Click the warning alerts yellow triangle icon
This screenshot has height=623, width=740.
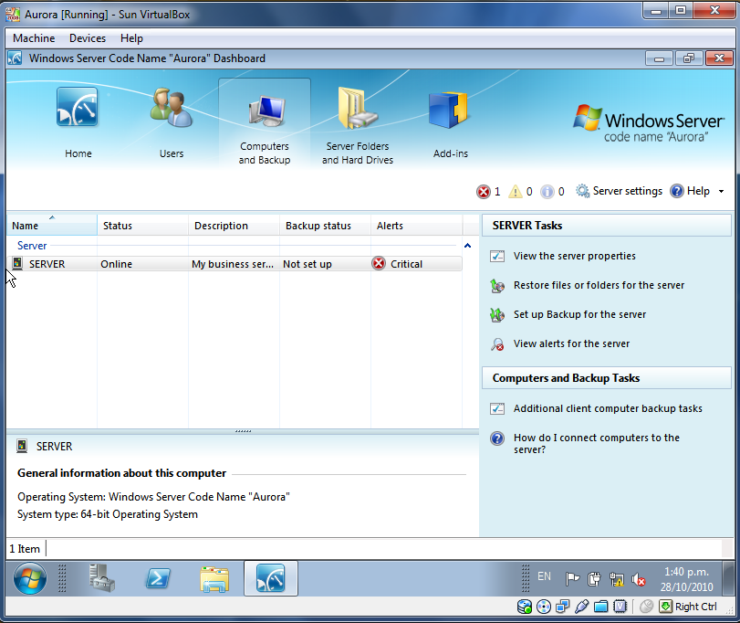pos(516,192)
